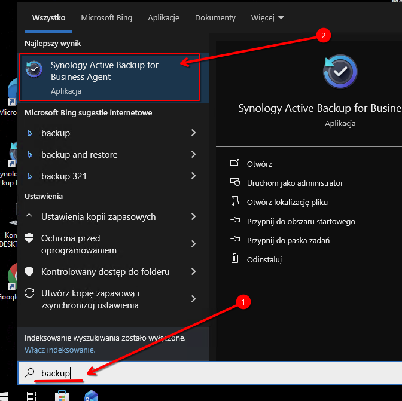Click the large Synology app icon in preview
The image size is (402, 401).
pyautogui.click(x=340, y=72)
